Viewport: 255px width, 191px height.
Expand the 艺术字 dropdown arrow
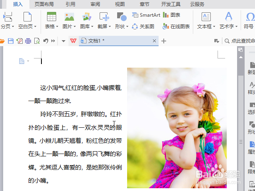point(236,27)
